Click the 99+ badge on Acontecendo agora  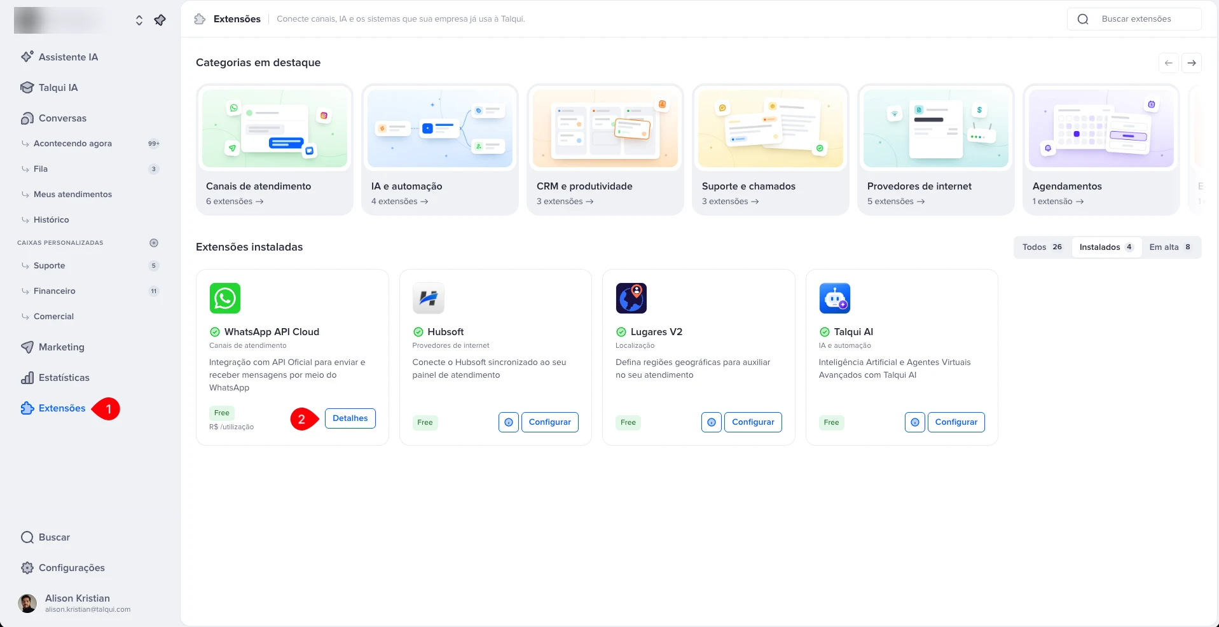[154, 144]
